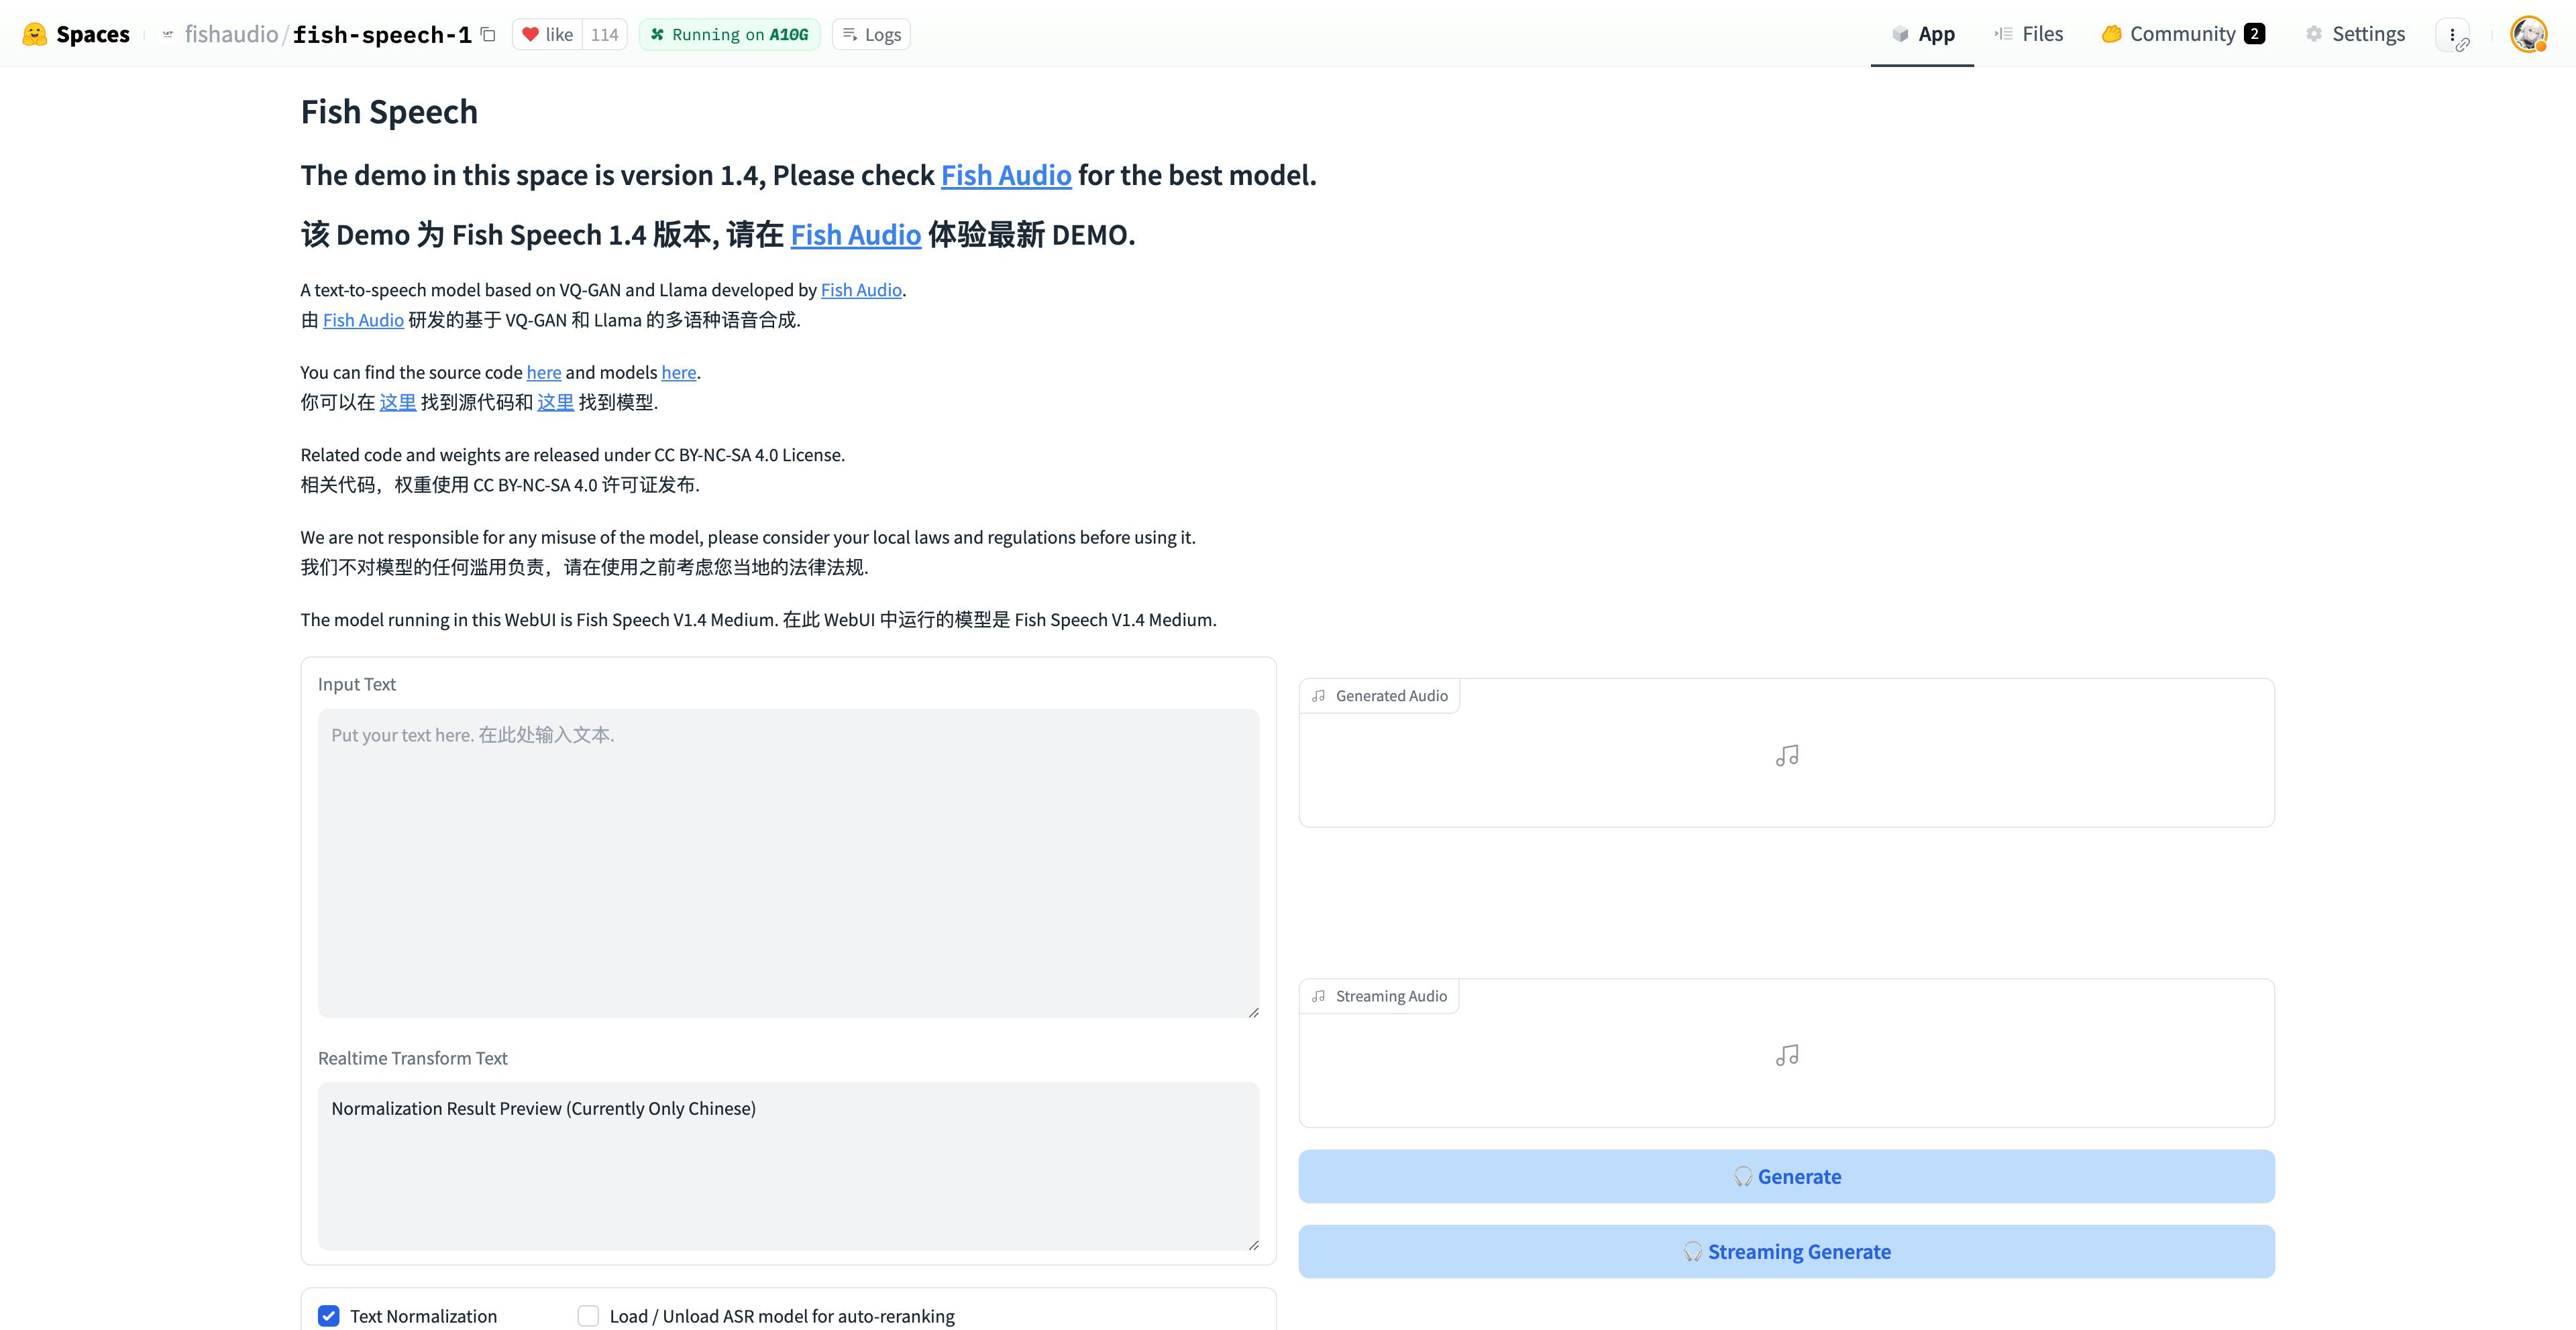Click the music note in Streaming Audio
Screen dimensions: 2576x1330
(1787, 1055)
